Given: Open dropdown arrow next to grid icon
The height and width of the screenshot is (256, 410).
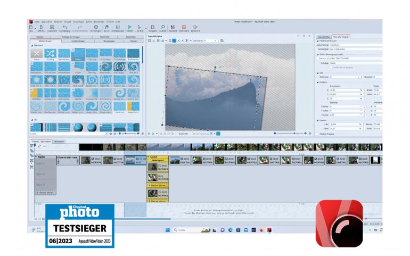Looking at the screenshot, I should [166, 41].
